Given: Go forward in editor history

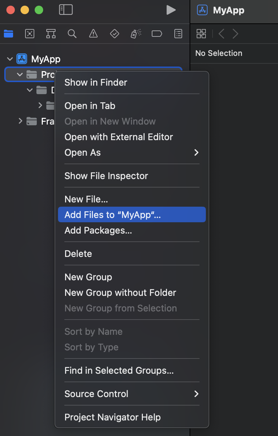Looking at the screenshot, I should pos(235,34).
